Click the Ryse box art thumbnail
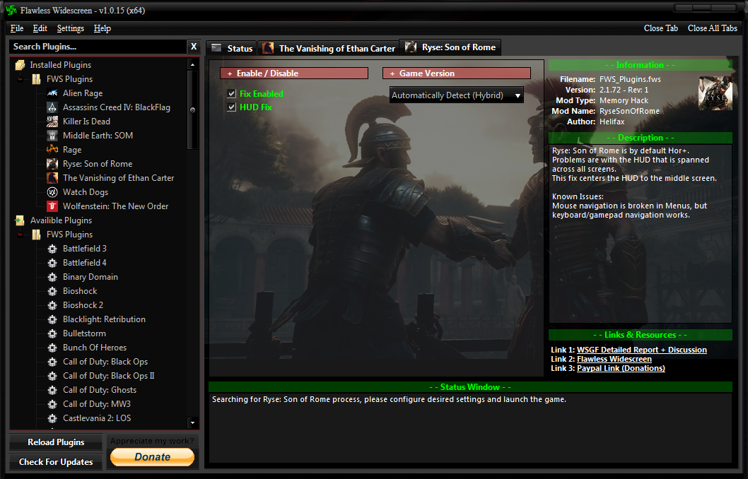748x479 pixels. 715,93
